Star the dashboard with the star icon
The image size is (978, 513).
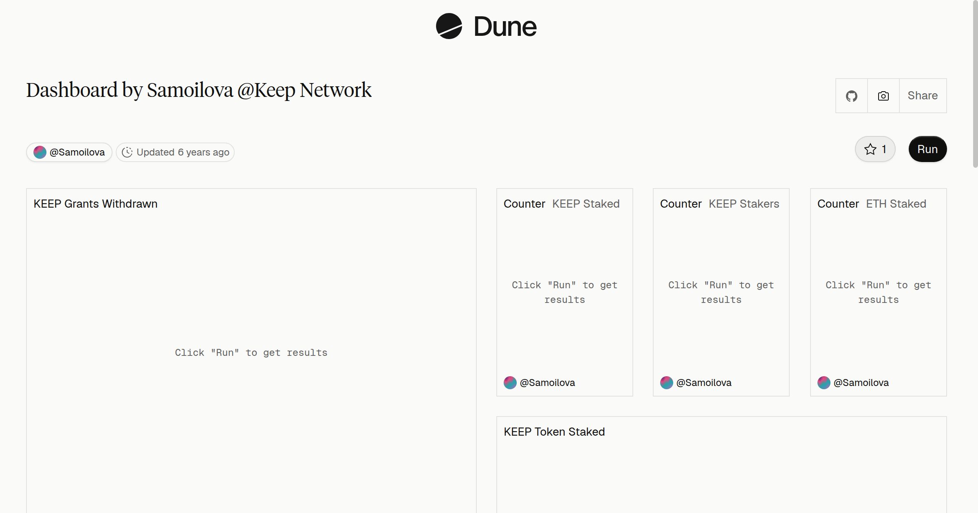click(870, 149)
